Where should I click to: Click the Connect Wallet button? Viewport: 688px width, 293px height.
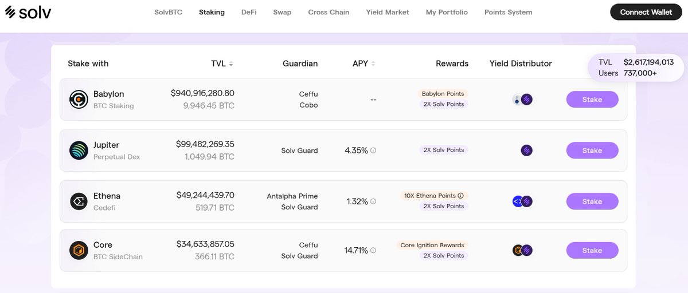click(646, 12)
